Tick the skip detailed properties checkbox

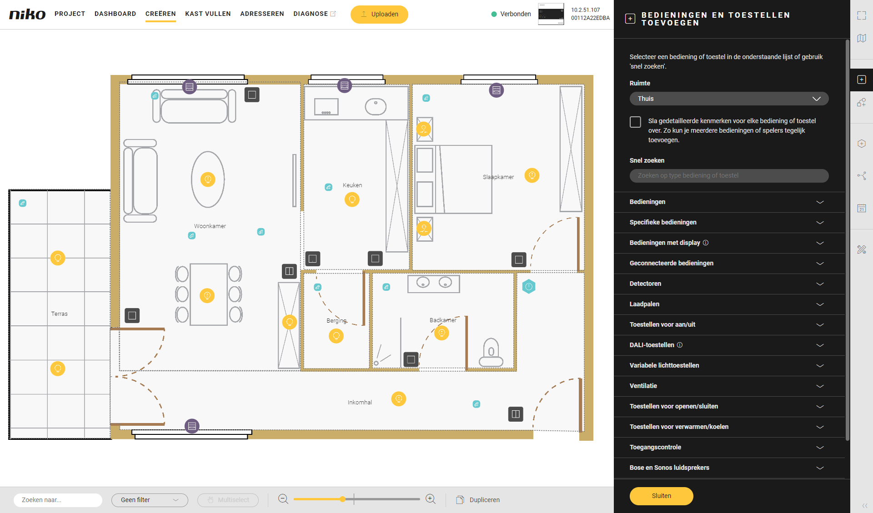coord(635,122)
